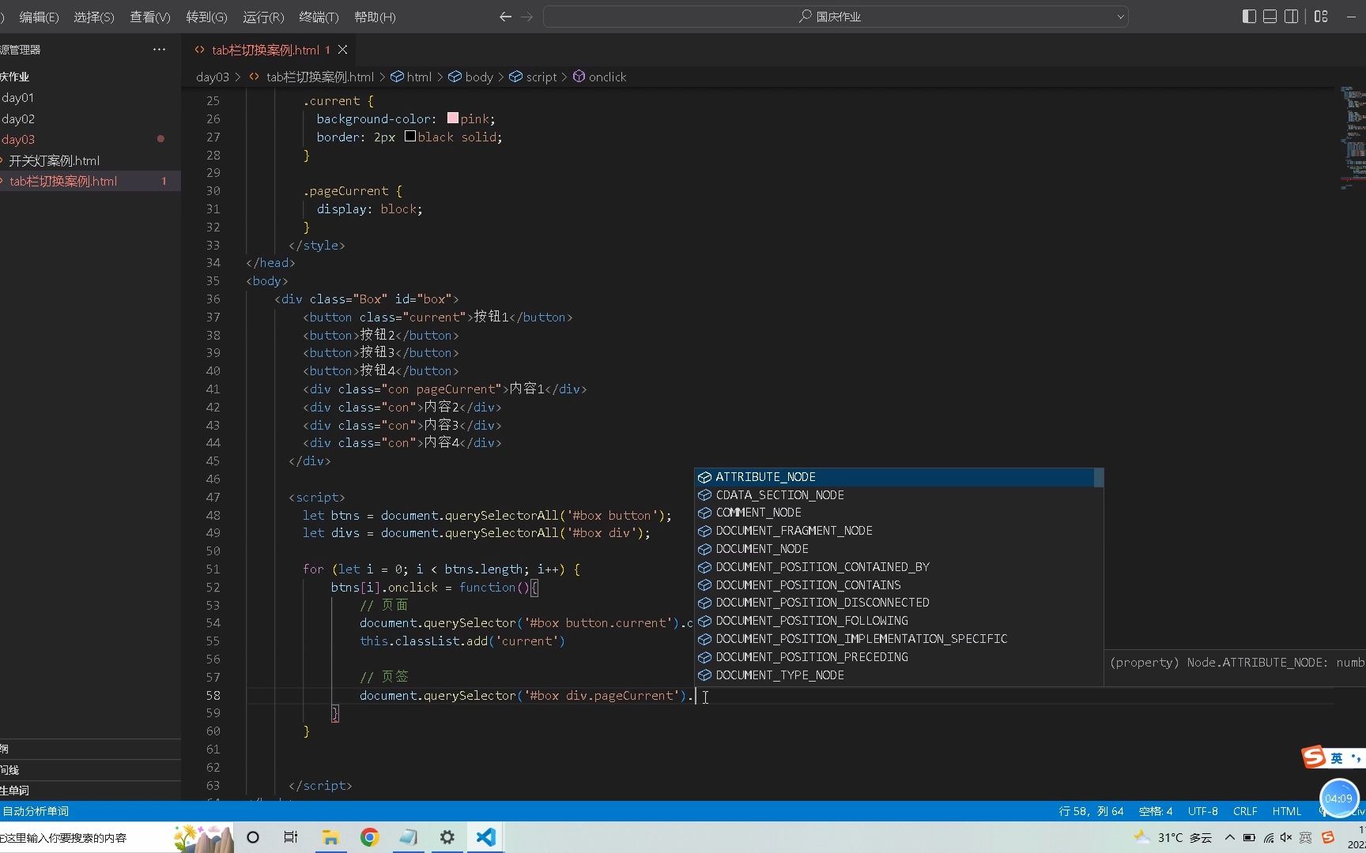The image size is (1366, 853).
Task: Open 开关灯案例.html file in explorer
Action: (x=54, y=160)
